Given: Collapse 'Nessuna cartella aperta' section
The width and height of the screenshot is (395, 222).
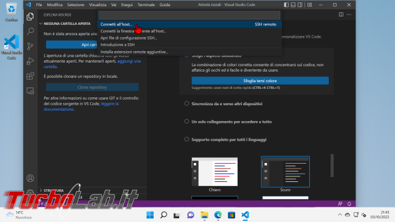Looking at the screenshot, I should click(67, 24).
